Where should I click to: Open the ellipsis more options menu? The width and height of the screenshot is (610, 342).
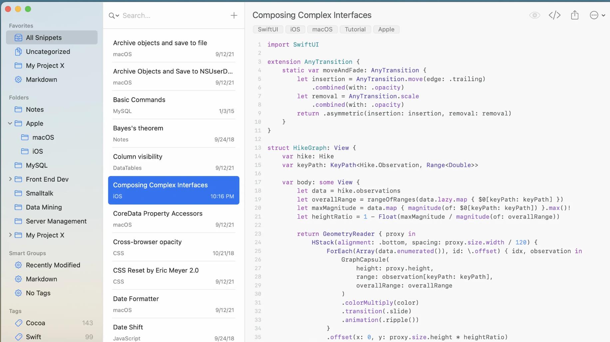point(597,15)
